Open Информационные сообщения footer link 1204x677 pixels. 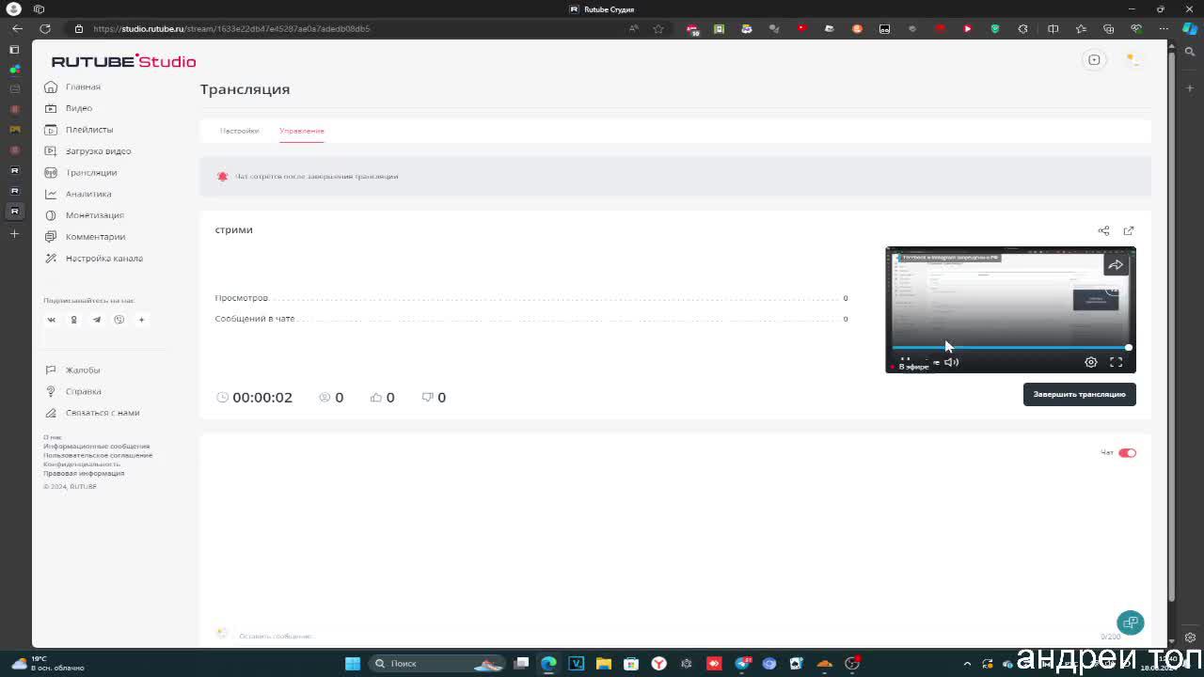(96, 447)
